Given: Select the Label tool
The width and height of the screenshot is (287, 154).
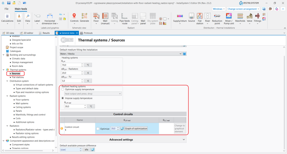Looking at the screenshot, I should click(x=37, y=19).
